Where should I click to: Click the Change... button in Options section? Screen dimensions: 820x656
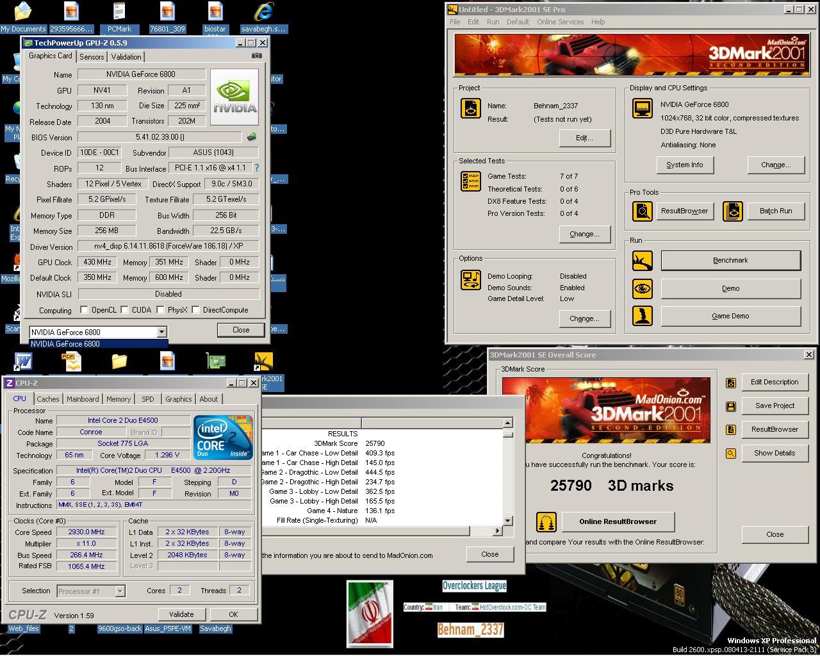tap(584, 318)
